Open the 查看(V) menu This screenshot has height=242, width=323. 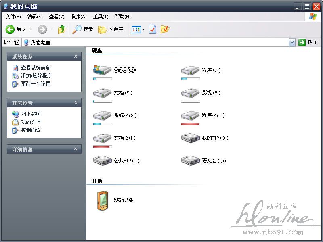57,17
